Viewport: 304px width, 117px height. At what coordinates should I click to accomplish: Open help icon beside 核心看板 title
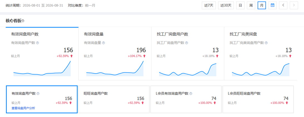pos(23,21)
